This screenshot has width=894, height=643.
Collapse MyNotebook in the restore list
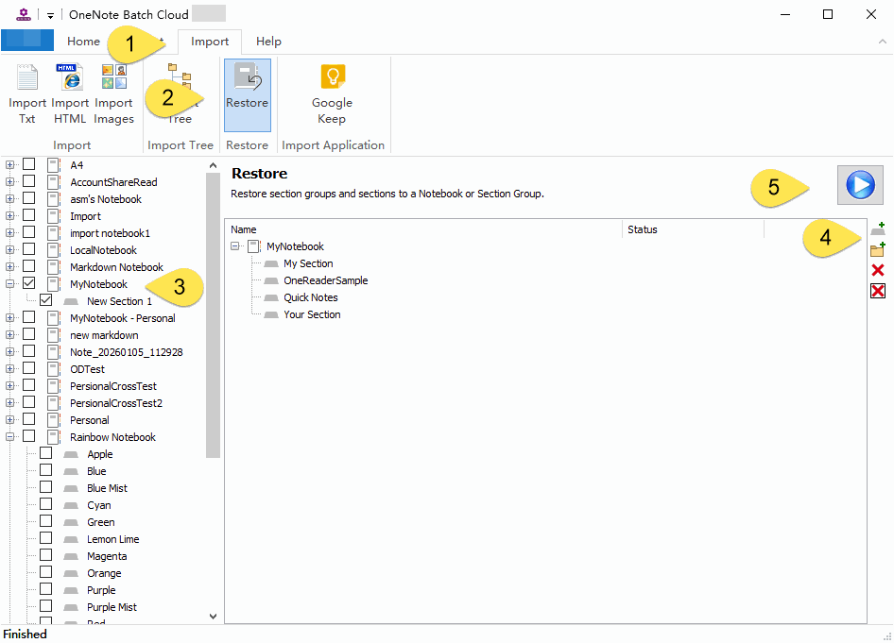[235, 246]
